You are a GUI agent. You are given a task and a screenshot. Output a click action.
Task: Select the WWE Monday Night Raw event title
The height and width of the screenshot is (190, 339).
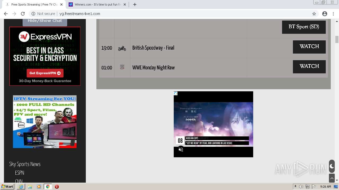[154, 68]
